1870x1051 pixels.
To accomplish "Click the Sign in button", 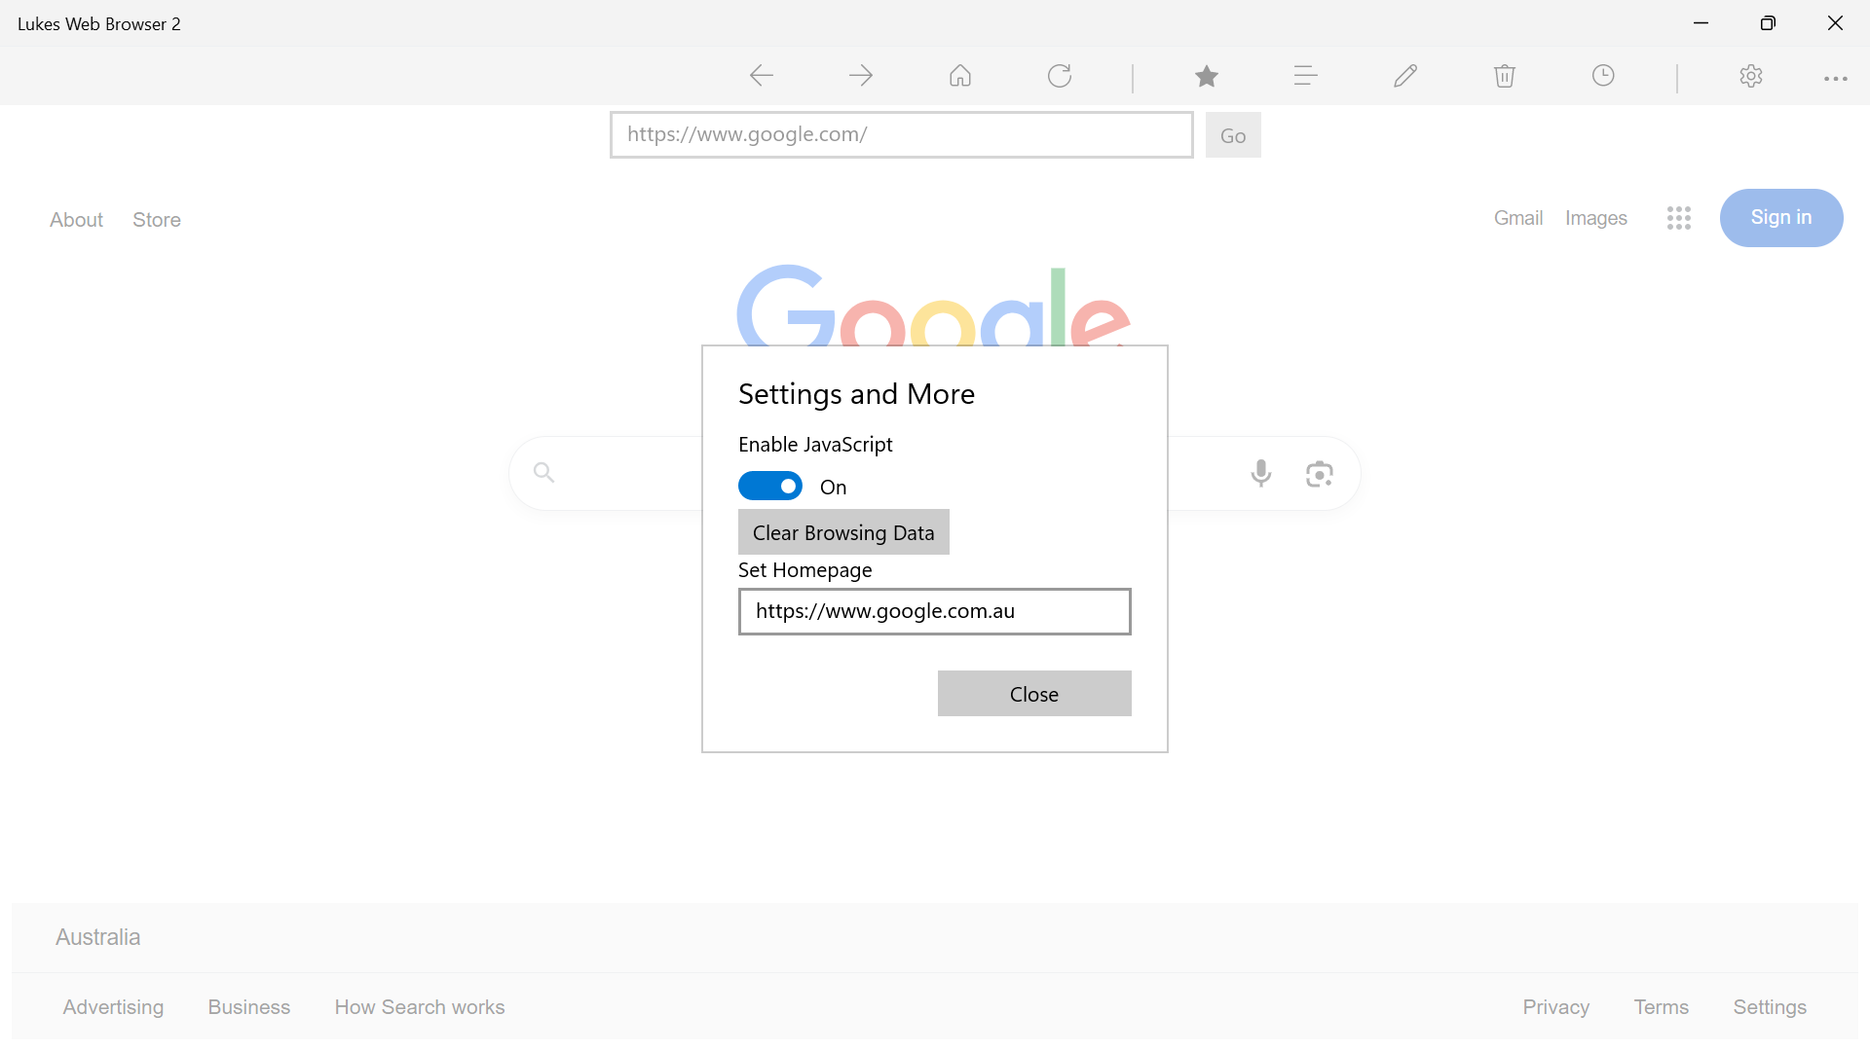I will click(x=1781, y=217).
